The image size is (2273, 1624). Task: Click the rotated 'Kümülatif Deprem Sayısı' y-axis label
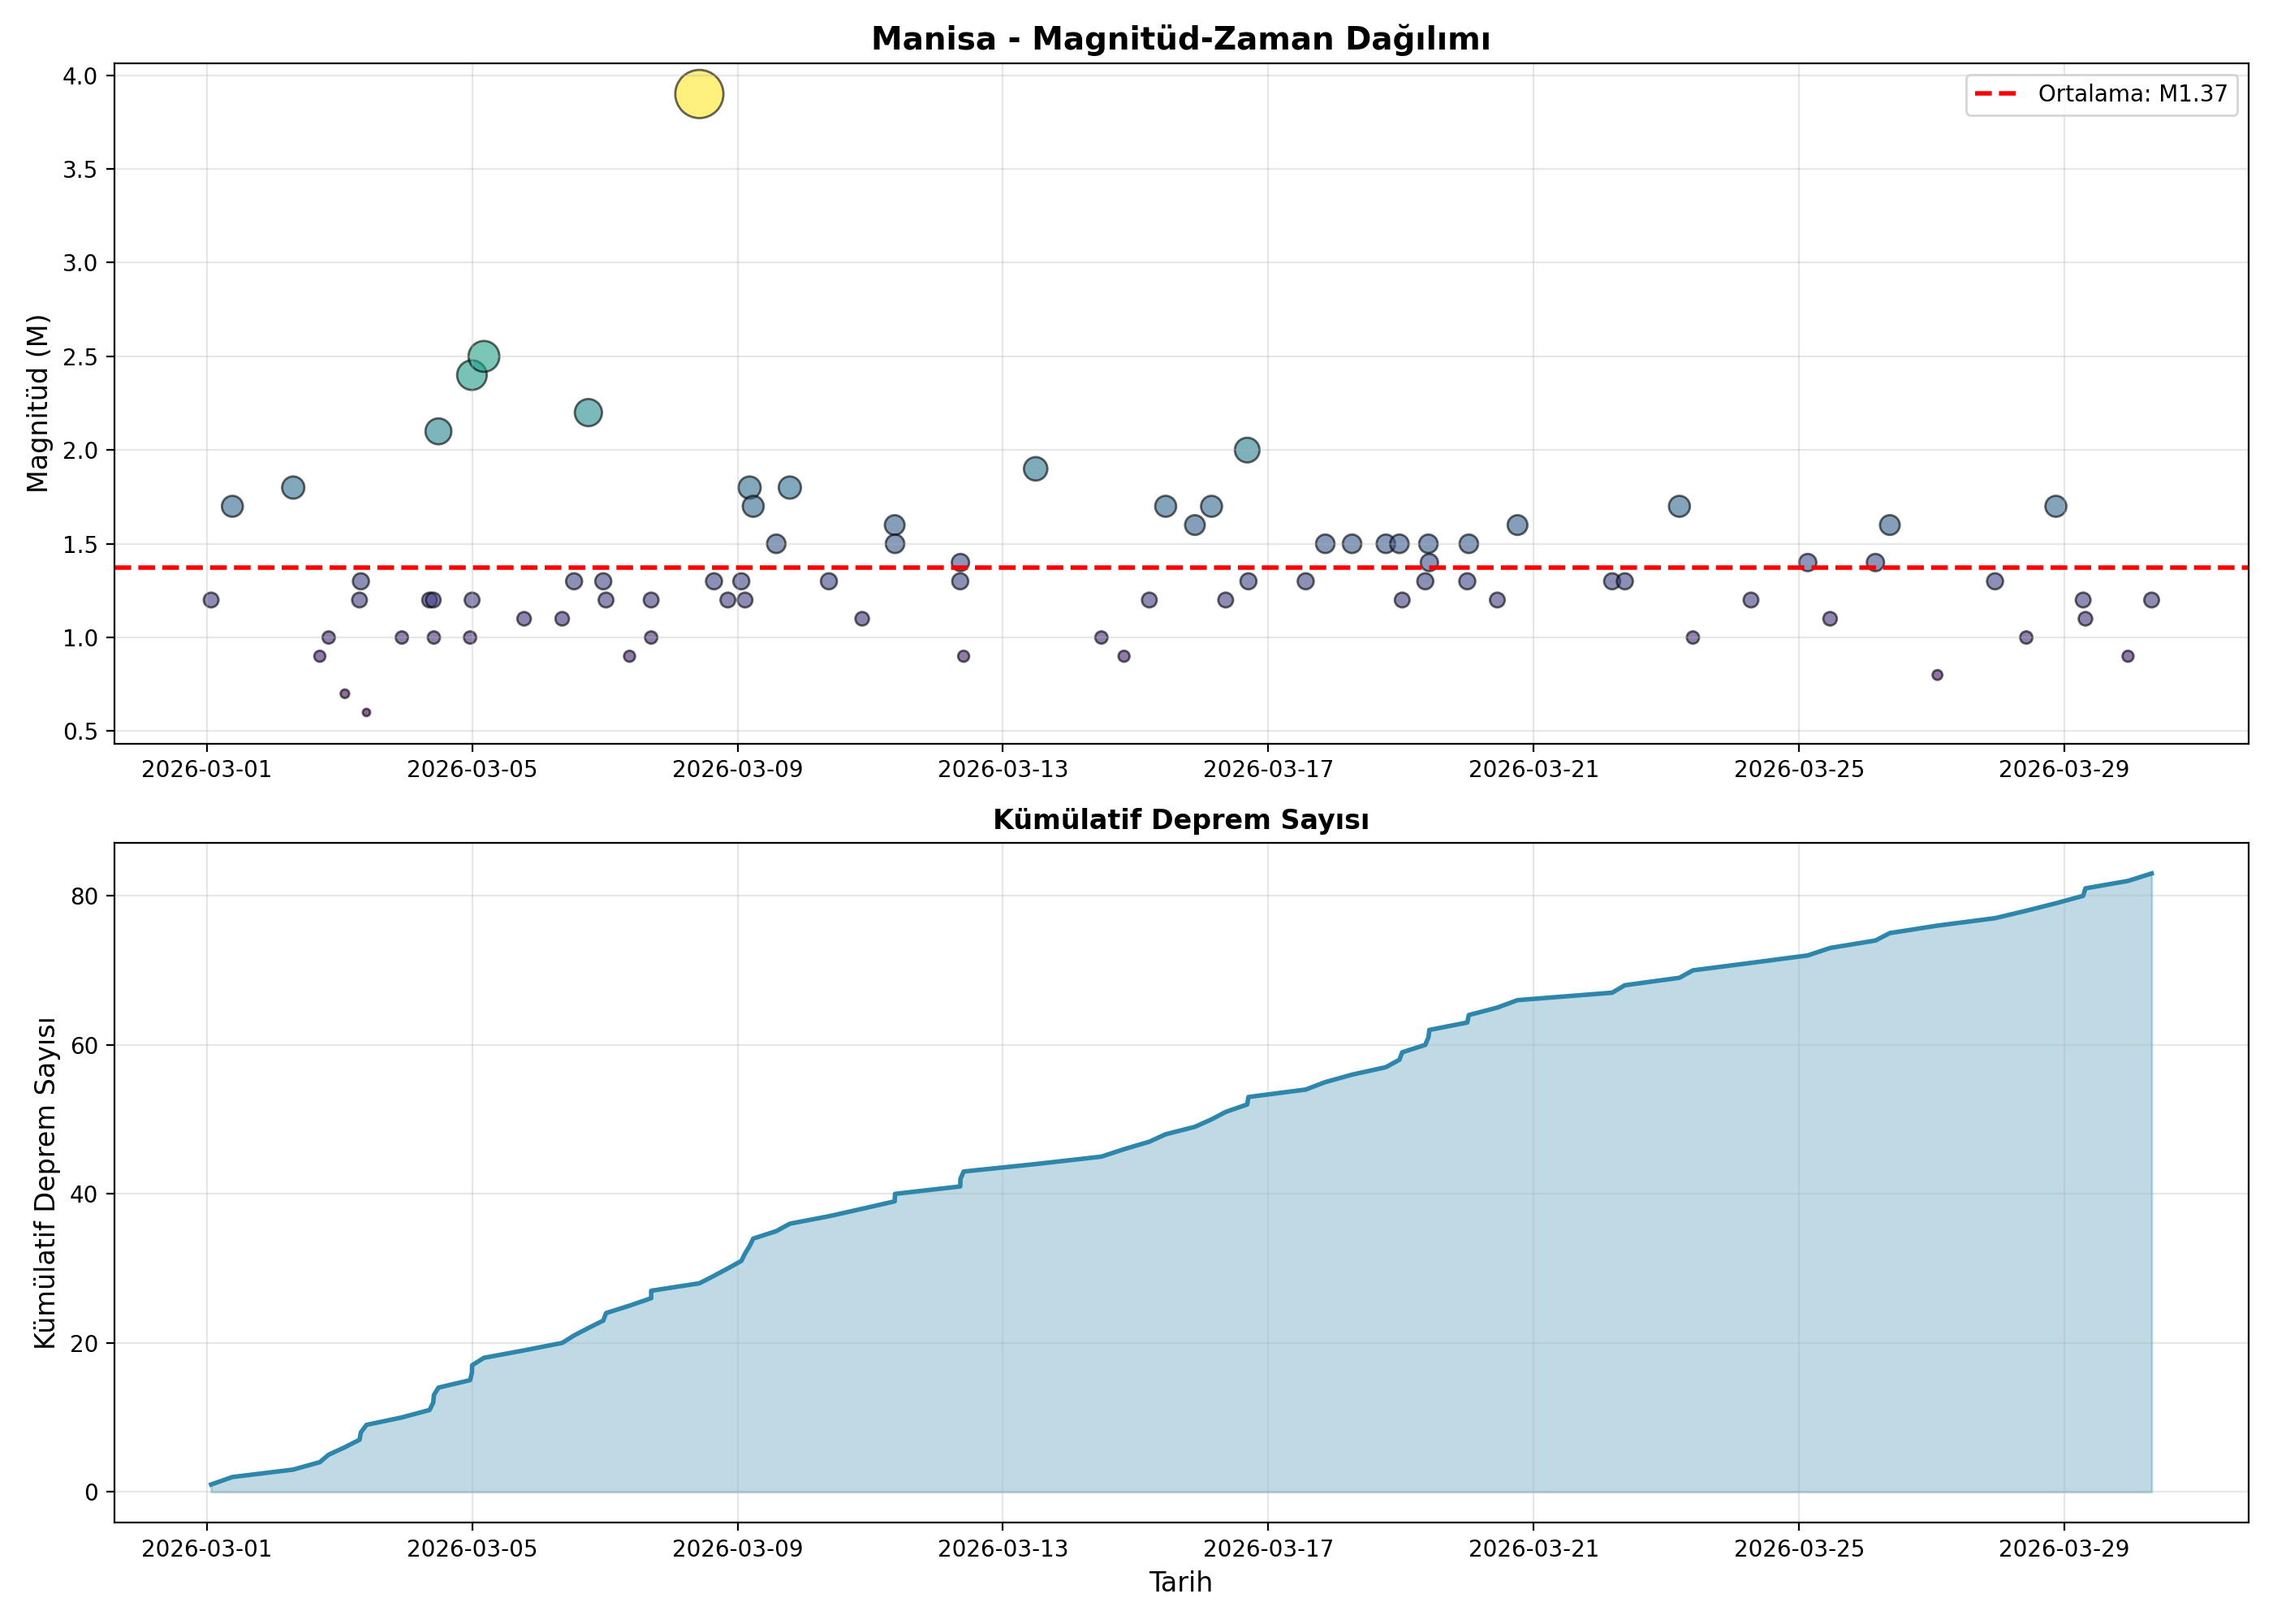(44, 1183)
